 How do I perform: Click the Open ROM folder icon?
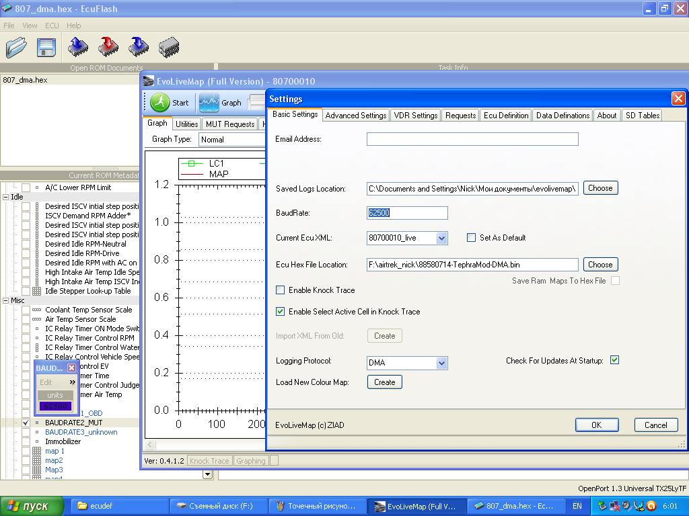(x=16, y=47)
